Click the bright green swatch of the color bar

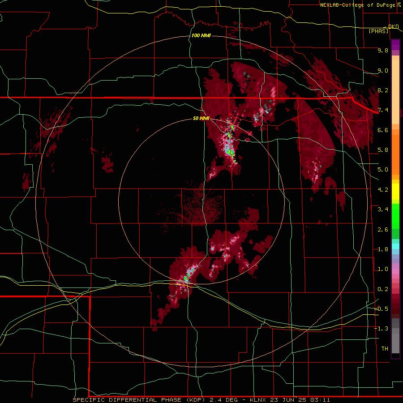[x=395, y=216]
